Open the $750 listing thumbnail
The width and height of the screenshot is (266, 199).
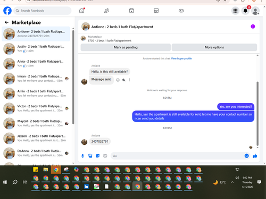(x=83, y=38)
